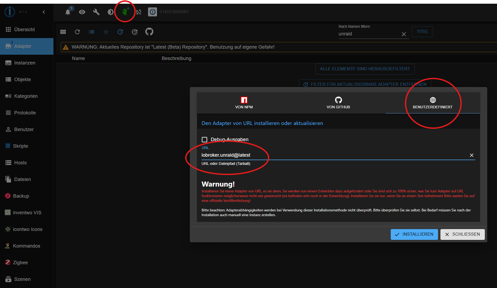Collapse the sidebar with chevron arrow
Image resolution: width=497 pixels, height=288 pixels.
(x=44, y=12)
